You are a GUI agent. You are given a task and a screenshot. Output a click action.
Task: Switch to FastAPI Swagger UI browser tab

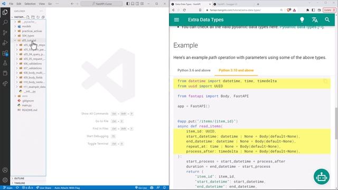[x=233, y=4]
